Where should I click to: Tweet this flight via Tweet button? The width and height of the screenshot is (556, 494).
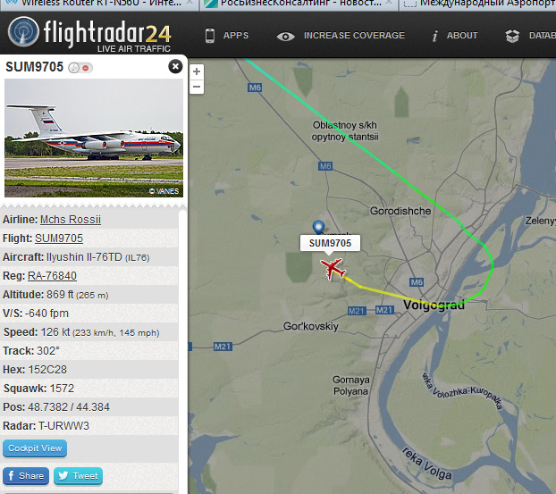click(x=79, y=475)
